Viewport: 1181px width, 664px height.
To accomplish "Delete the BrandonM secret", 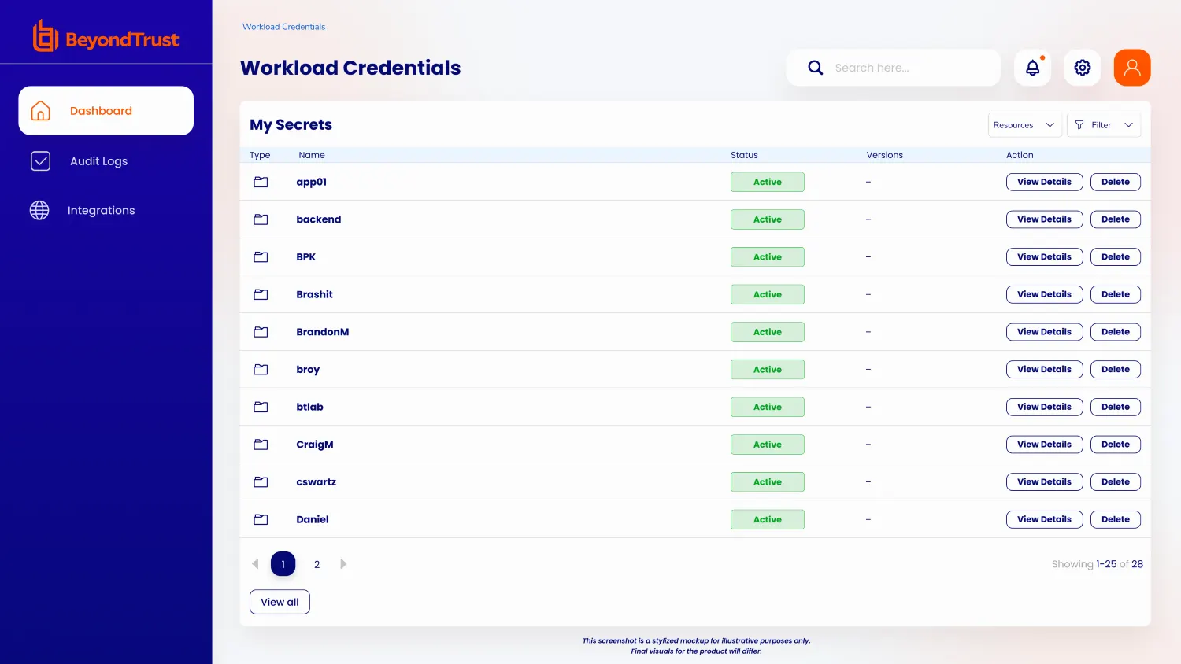I will [1115, 332].
